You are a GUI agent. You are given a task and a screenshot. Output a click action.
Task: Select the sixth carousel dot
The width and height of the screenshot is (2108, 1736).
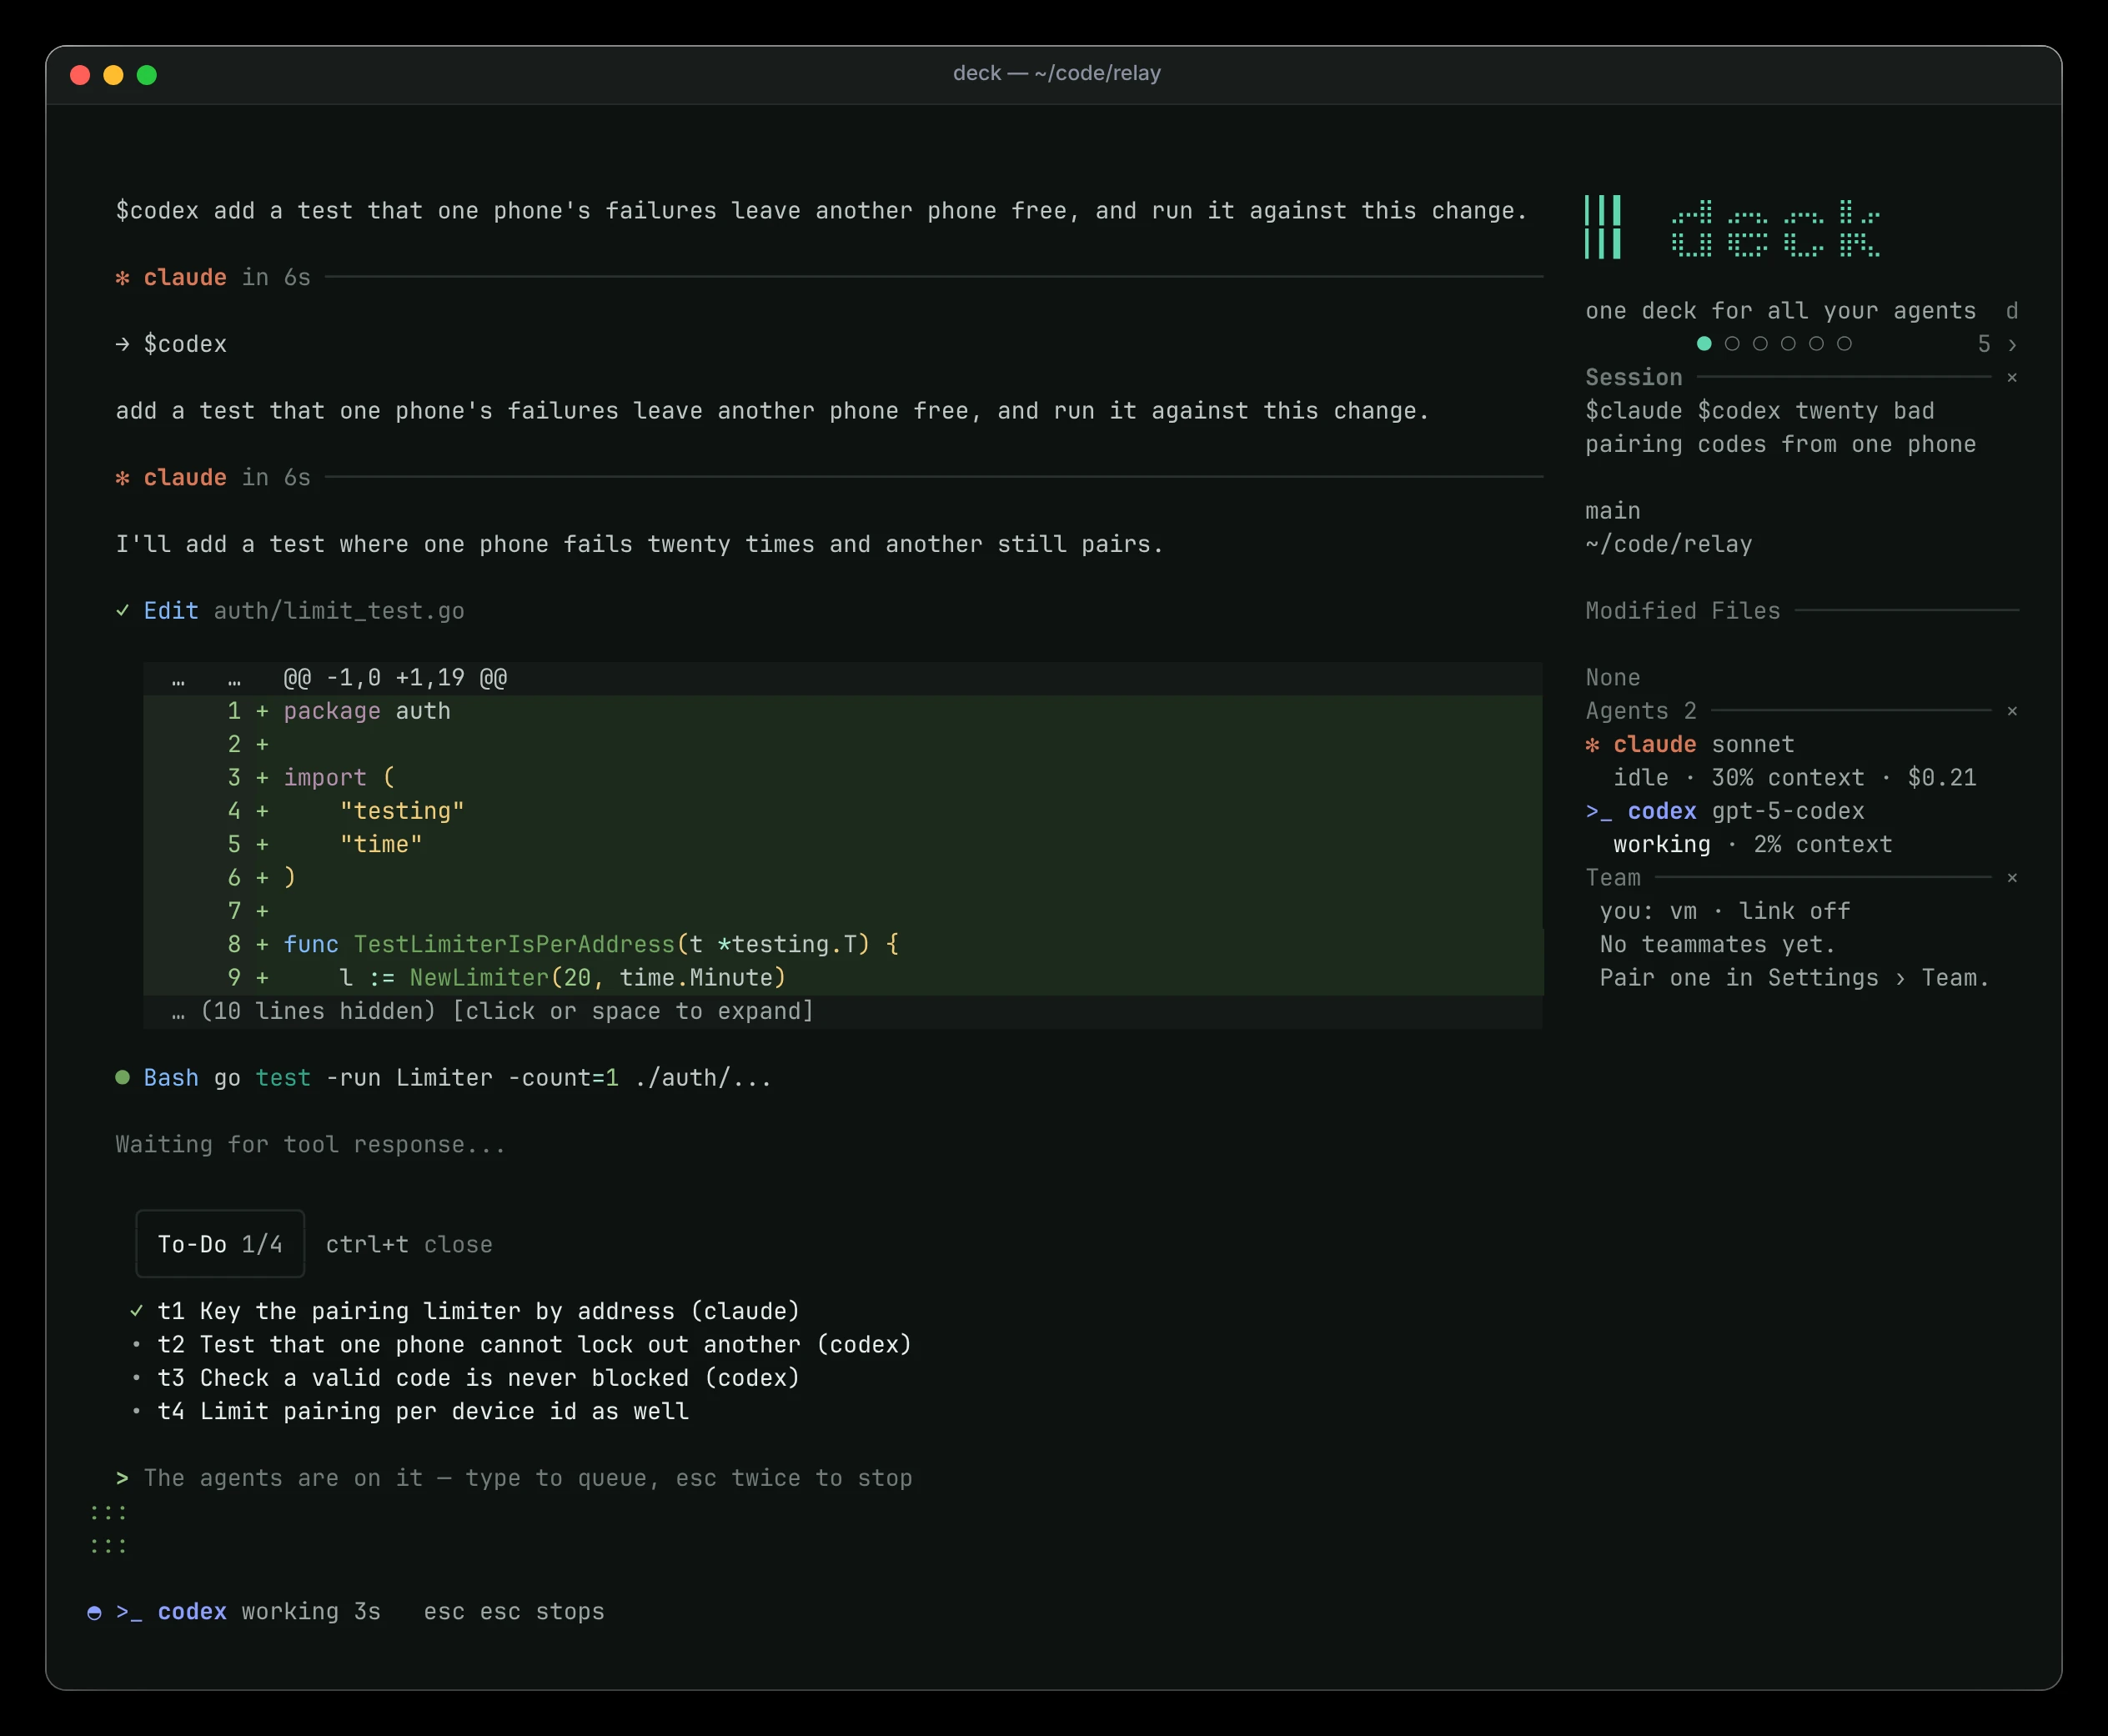1844,344
